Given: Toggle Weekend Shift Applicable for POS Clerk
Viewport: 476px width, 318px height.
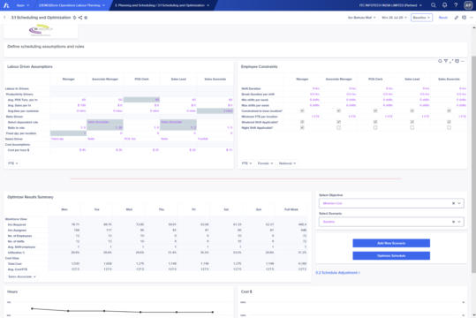Looking at the screenshot, I should pos(375,122).
